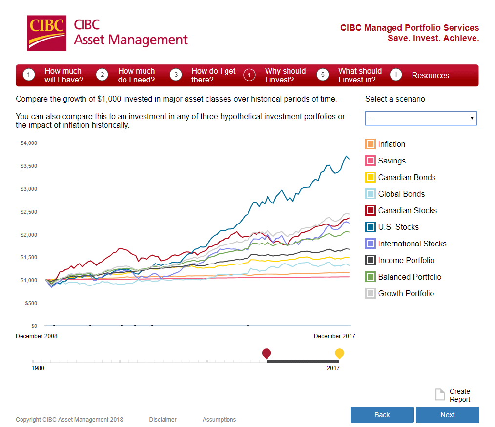495x427 pixels.
Task: Click the Create Report document icon
Action: pos(440,394)
